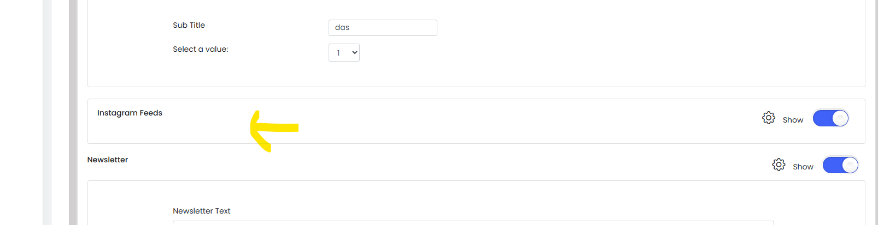The width and height of the screenshot is (878, 225).
Task: Click the dropdown chevron beside value 1
Action: (355, 53)
